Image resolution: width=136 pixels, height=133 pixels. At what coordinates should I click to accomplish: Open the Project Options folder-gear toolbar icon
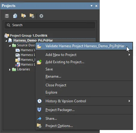pos(32,16)
